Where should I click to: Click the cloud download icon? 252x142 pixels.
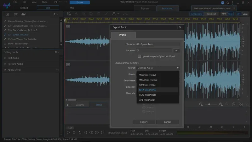(x=23, y=14)
